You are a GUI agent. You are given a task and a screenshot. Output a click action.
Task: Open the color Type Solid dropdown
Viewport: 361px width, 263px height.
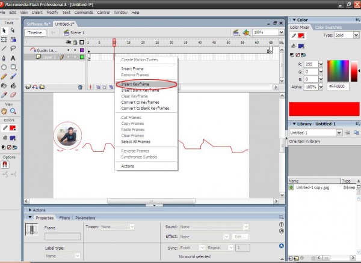coord(356,35)
